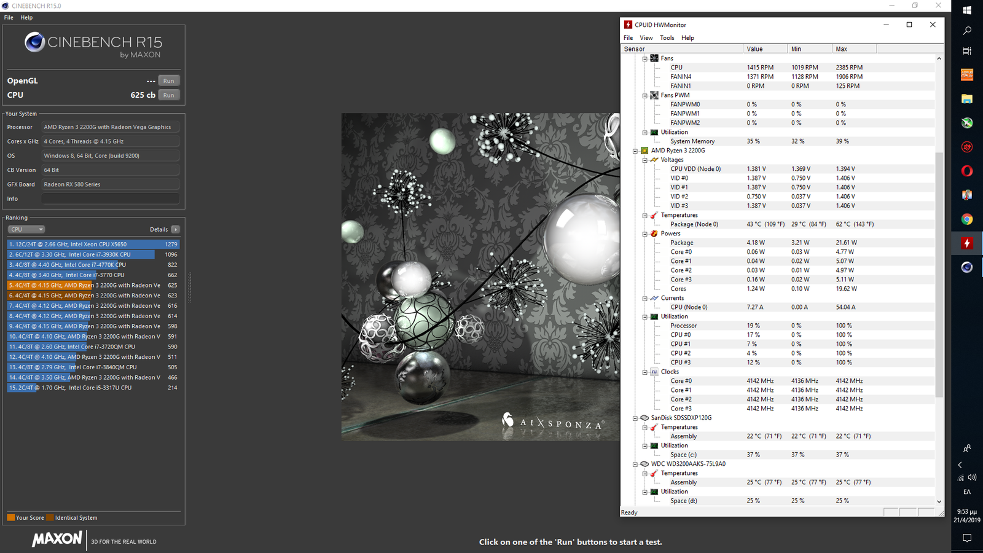Image resolution: width=983 pixels, height=553 pixels.
Task: Select the Package (Node 0) temperature row
Action: click(x=780, y=224)
